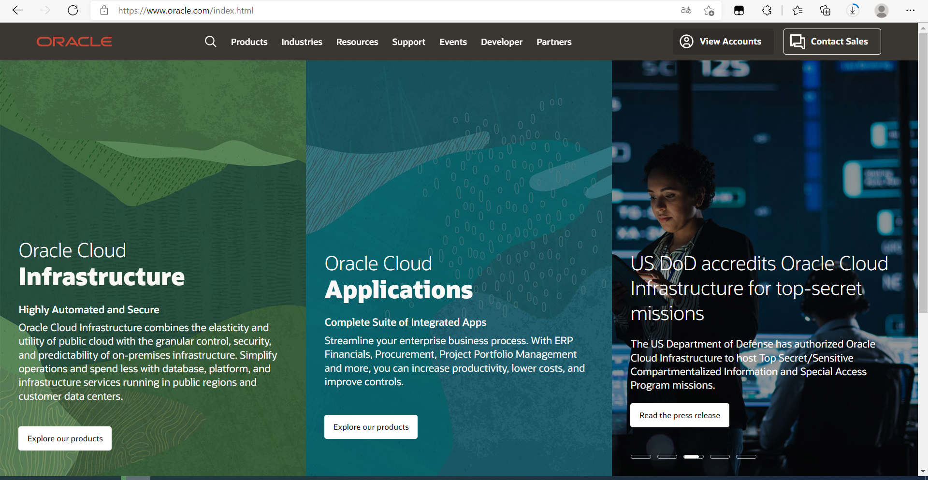The width and height of the screenshot is (928, 480).
Task: Click the Complete Suite of Integrated Apps subtitle
Action: pos(405,322)
